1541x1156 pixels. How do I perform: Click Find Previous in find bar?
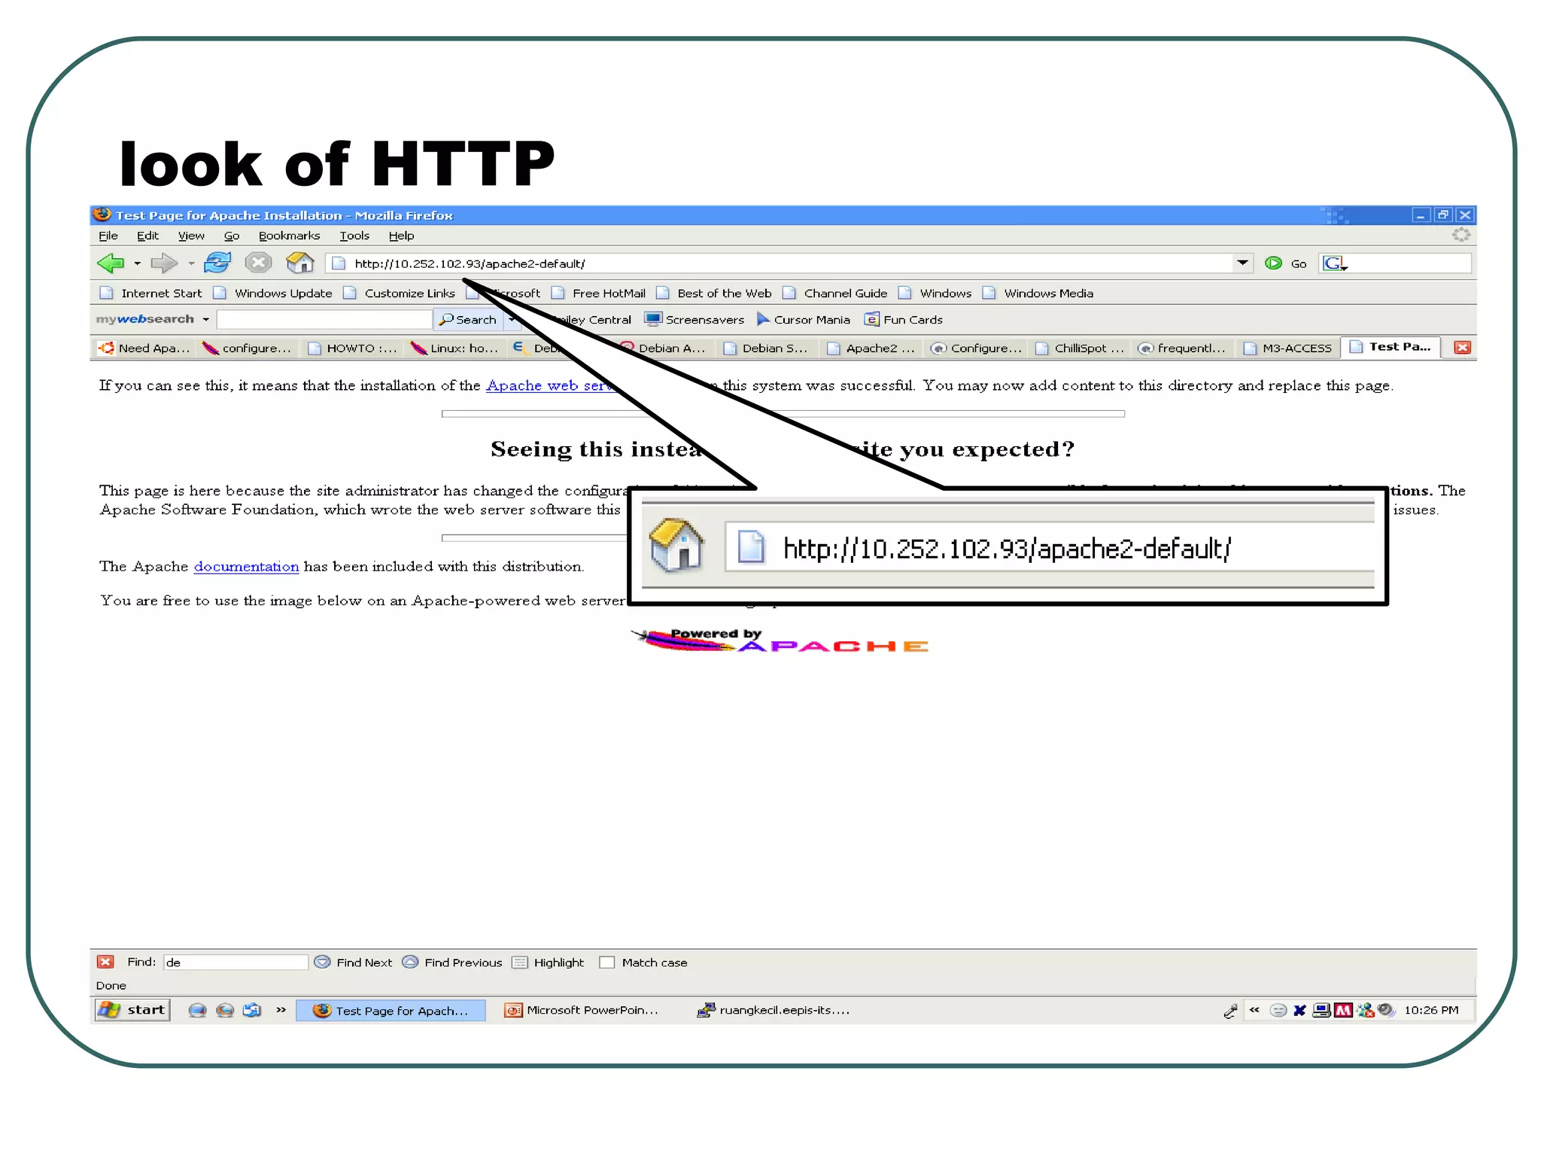(452, 963)
